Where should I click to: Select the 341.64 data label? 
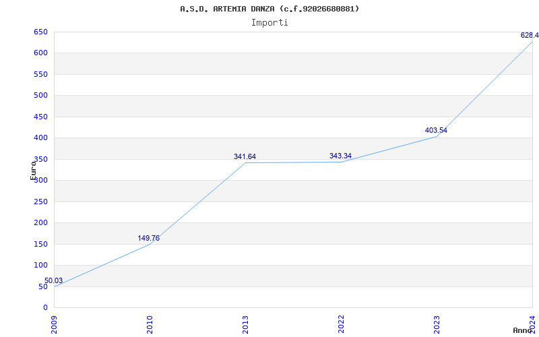pyautogui.click(x=245, y=156)
